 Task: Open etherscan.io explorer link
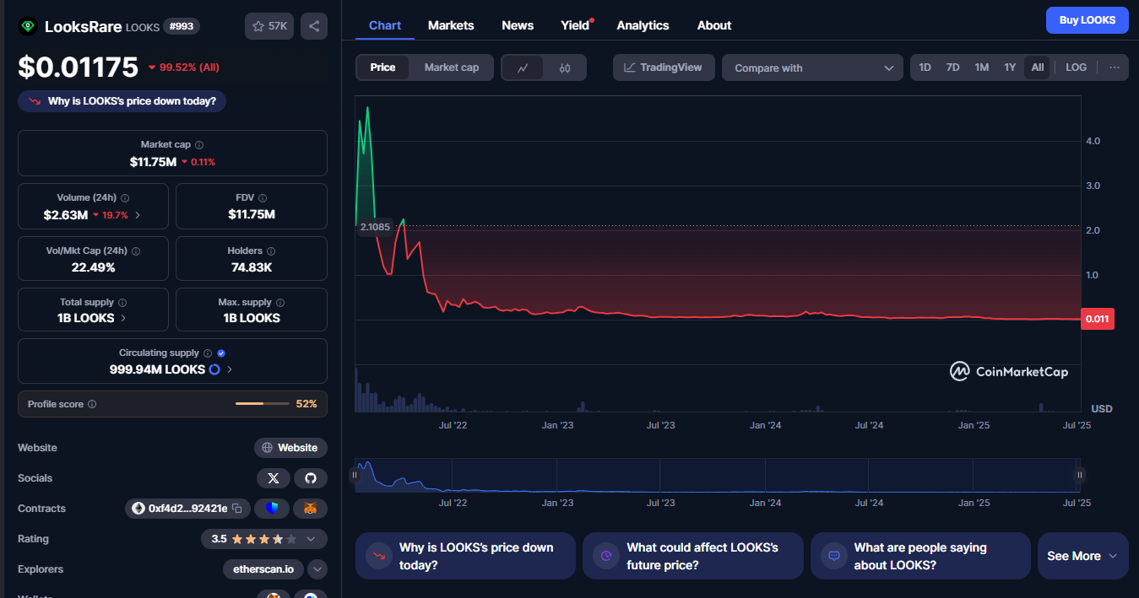(x=263, y=569)
